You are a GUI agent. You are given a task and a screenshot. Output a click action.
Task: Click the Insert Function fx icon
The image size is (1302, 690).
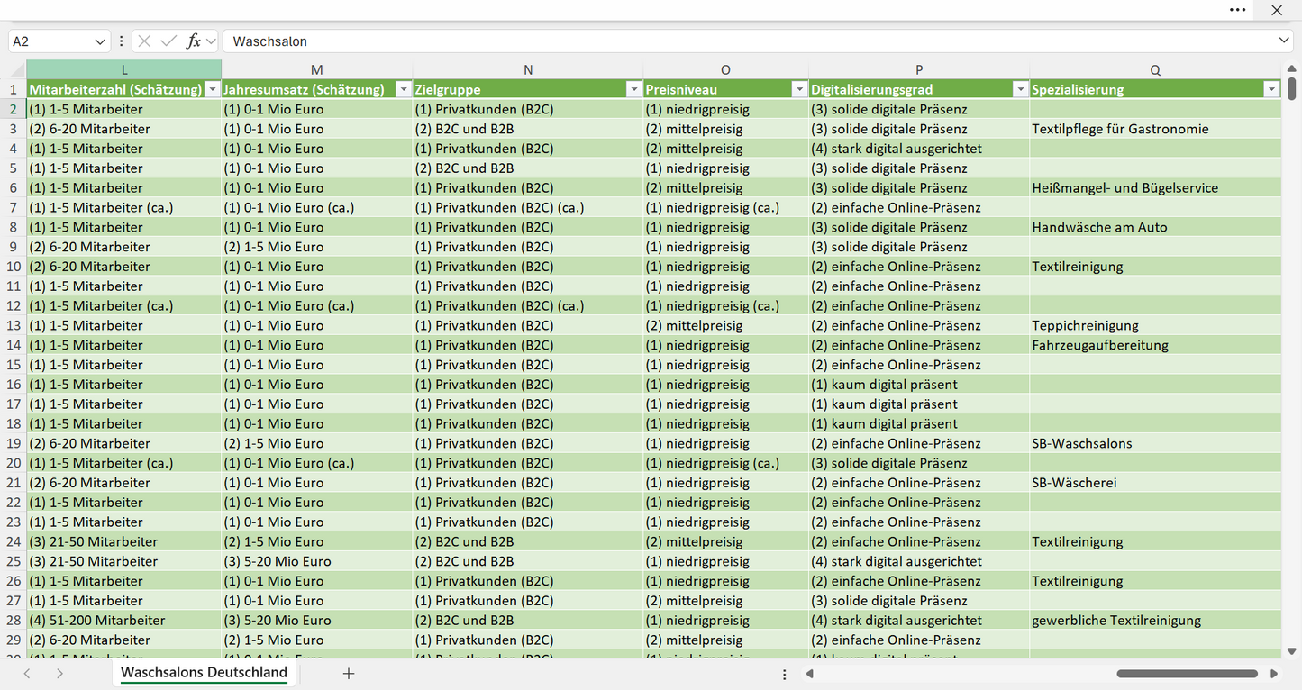193,41
